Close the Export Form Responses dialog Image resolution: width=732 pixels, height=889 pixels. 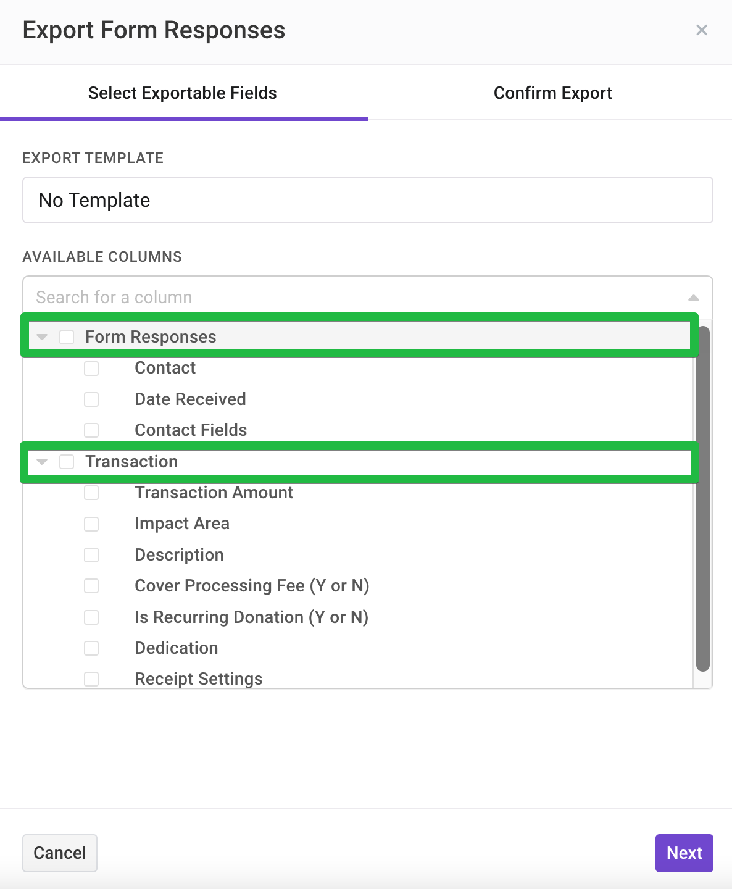pos(702,30)
